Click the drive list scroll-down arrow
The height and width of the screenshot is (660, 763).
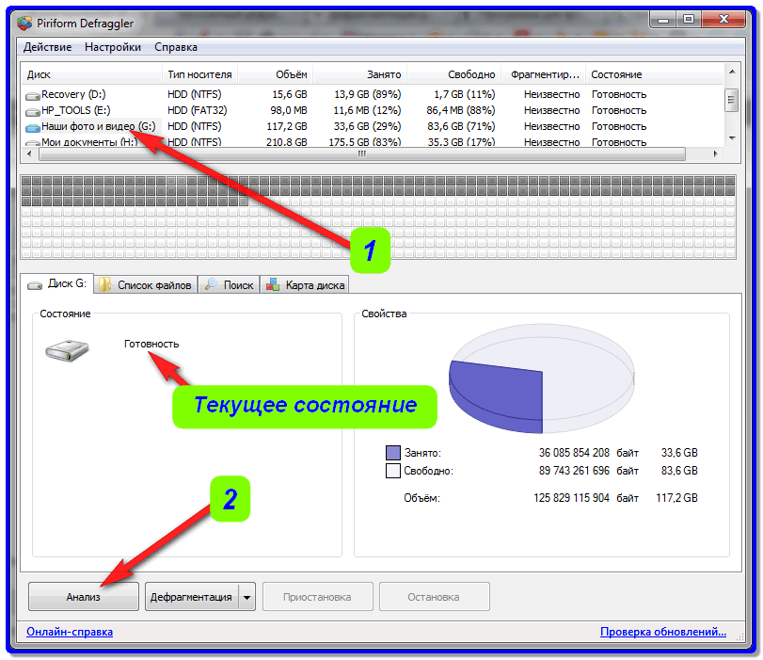731,138
